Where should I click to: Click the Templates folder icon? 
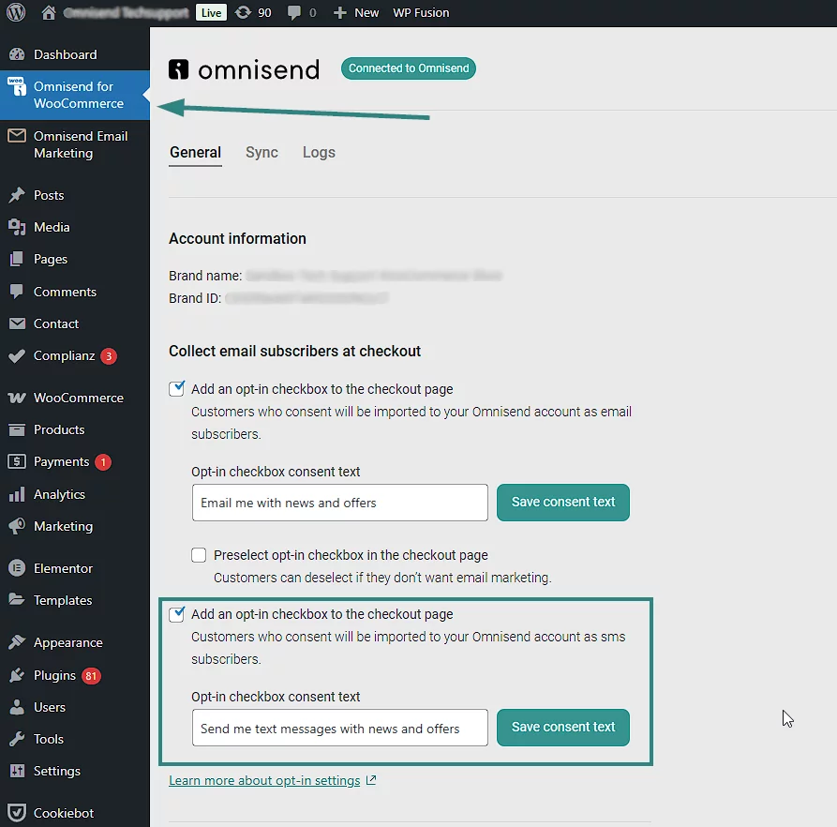pyautogui.click(x=17, y=599)
